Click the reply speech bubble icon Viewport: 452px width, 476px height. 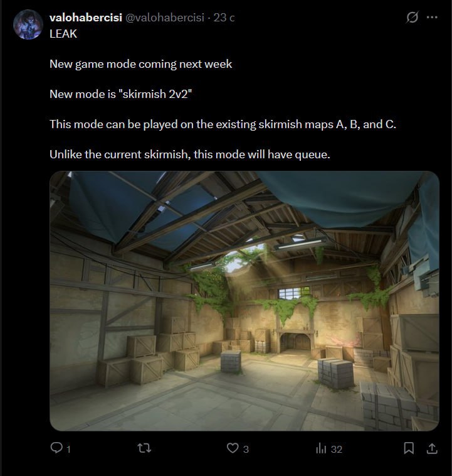(x=56, y=448)
